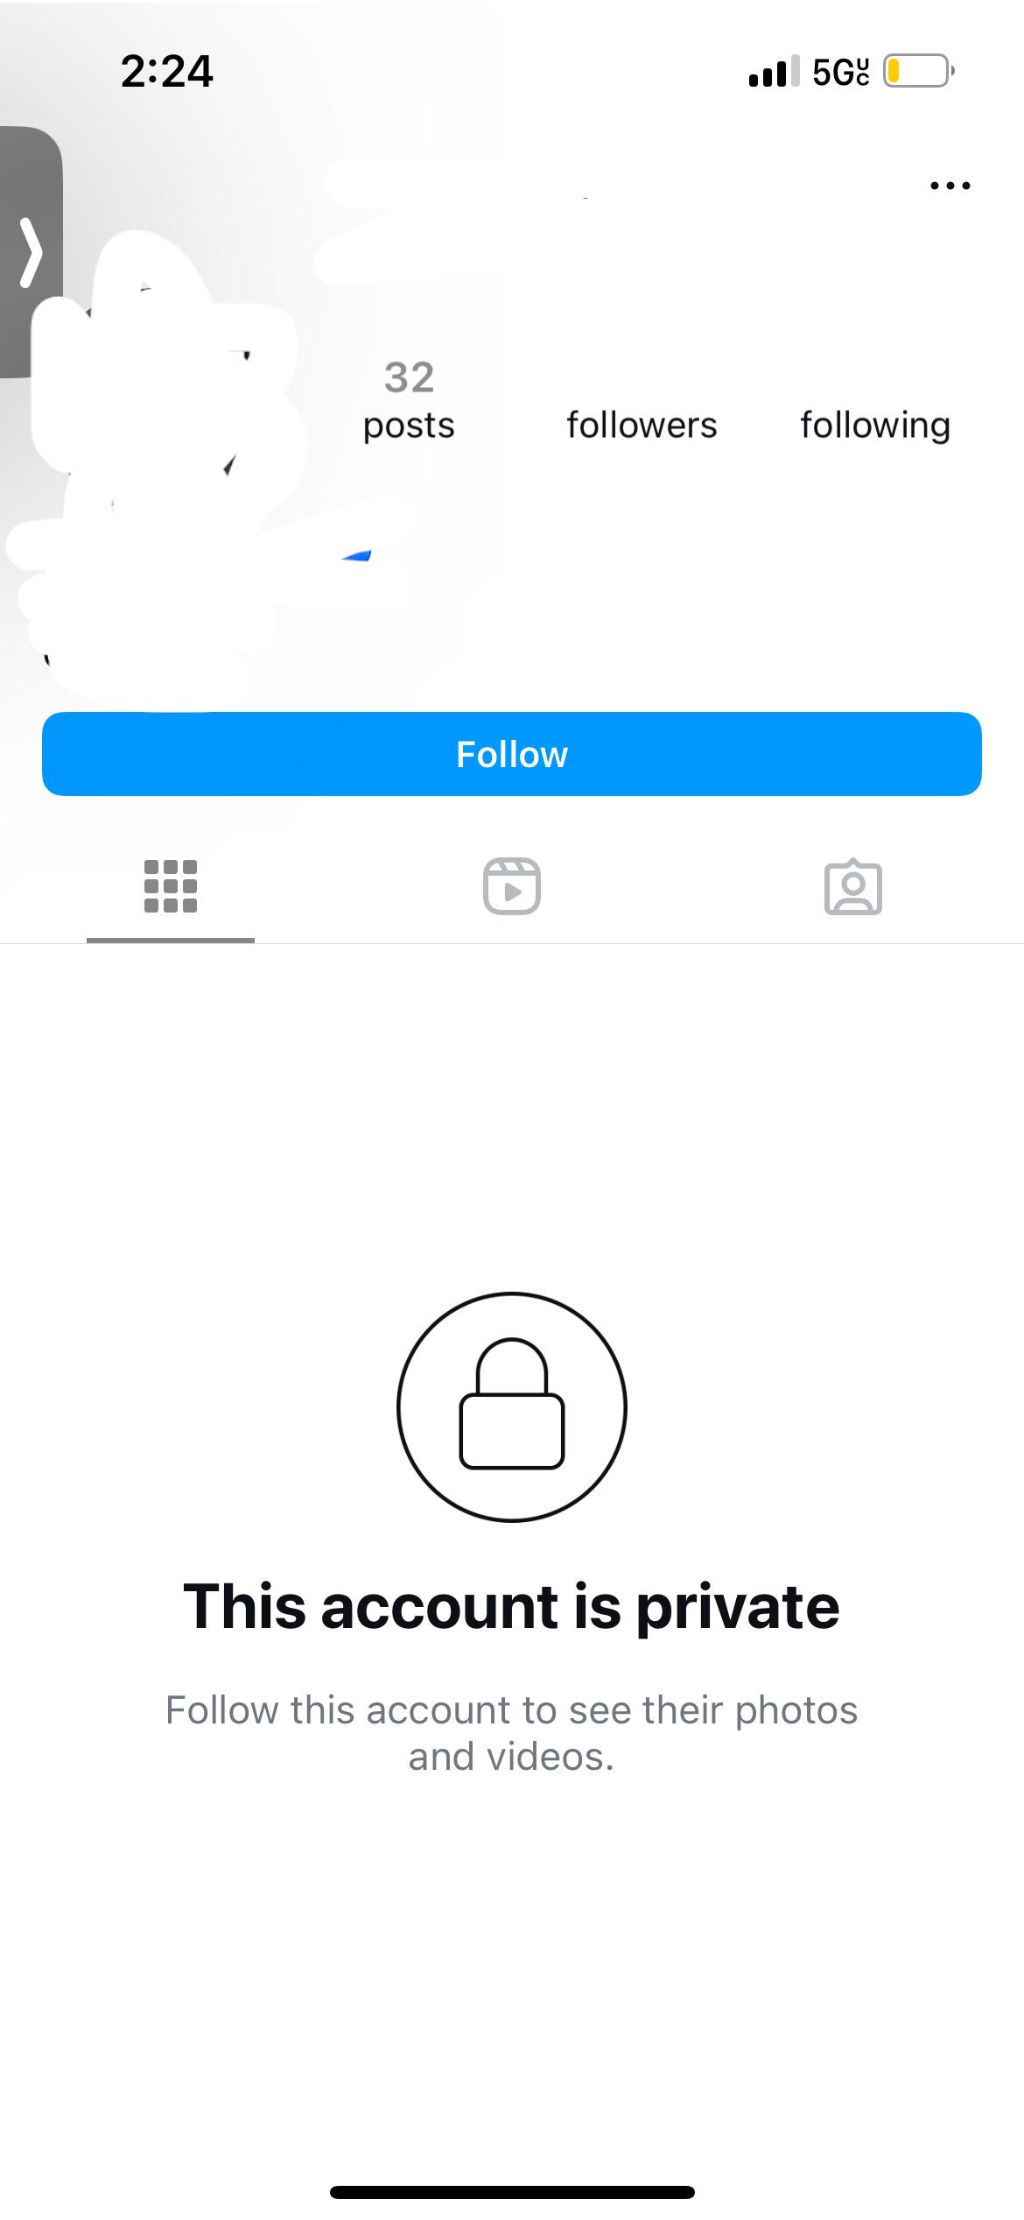The image size is (1024, 2220).
Task: Tap the blue badge fragment beside the bio
Action: [357, 555]
